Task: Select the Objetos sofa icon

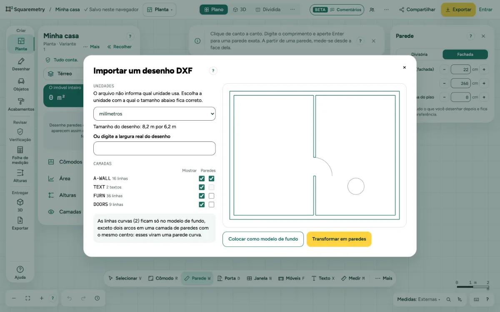Action: pos(21,81)
